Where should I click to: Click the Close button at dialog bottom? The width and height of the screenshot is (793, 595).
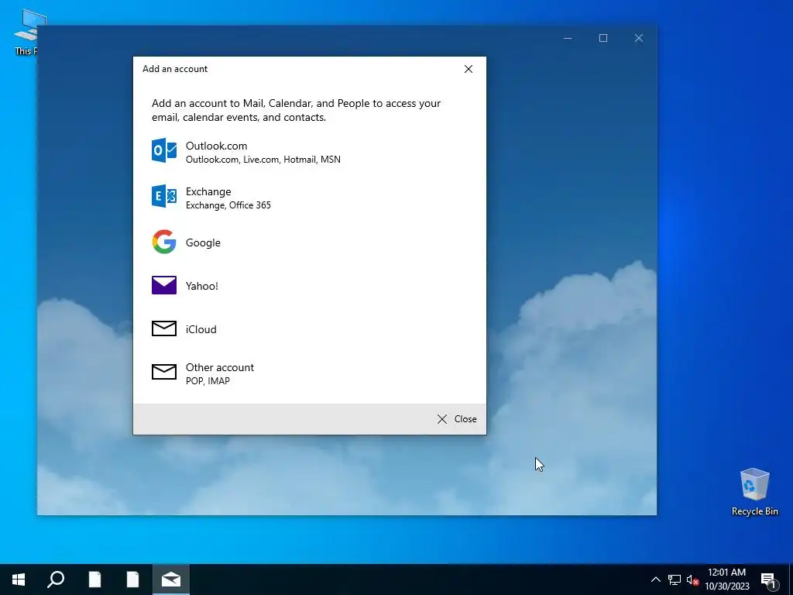[457, 419]
